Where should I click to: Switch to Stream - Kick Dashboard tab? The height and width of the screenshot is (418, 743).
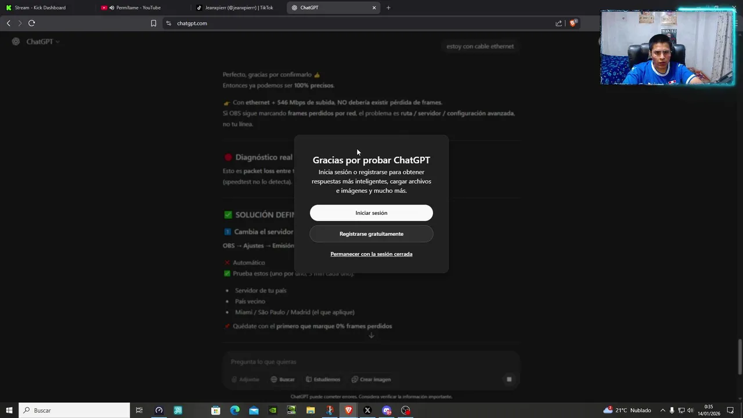coord(48,8)
